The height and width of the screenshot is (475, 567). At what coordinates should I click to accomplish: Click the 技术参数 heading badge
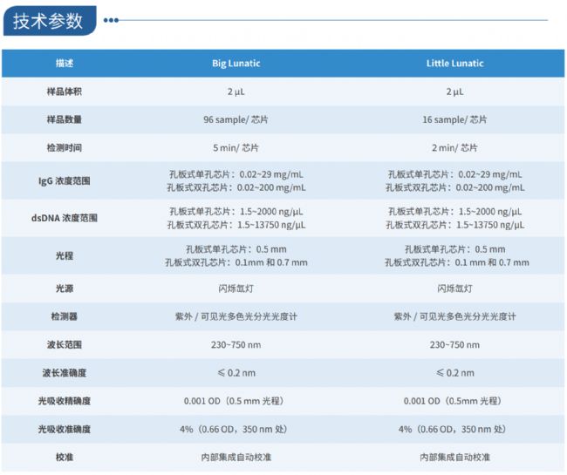50,21
